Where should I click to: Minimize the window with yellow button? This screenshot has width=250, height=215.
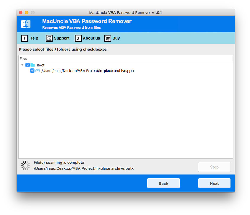point(27,12)
